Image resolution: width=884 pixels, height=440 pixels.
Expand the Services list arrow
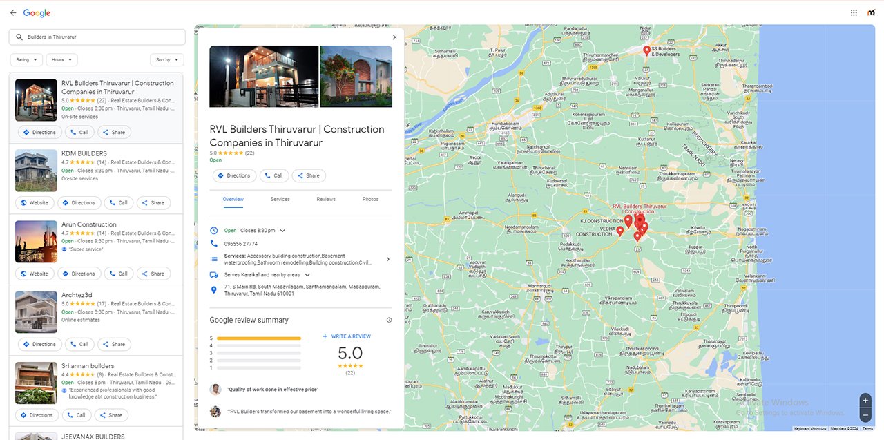click(387, 259)
